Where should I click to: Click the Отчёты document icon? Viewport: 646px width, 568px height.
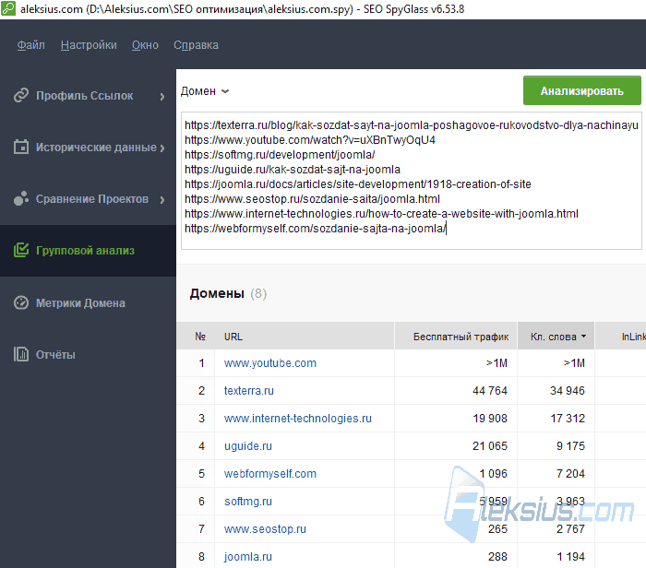point(21,354)
